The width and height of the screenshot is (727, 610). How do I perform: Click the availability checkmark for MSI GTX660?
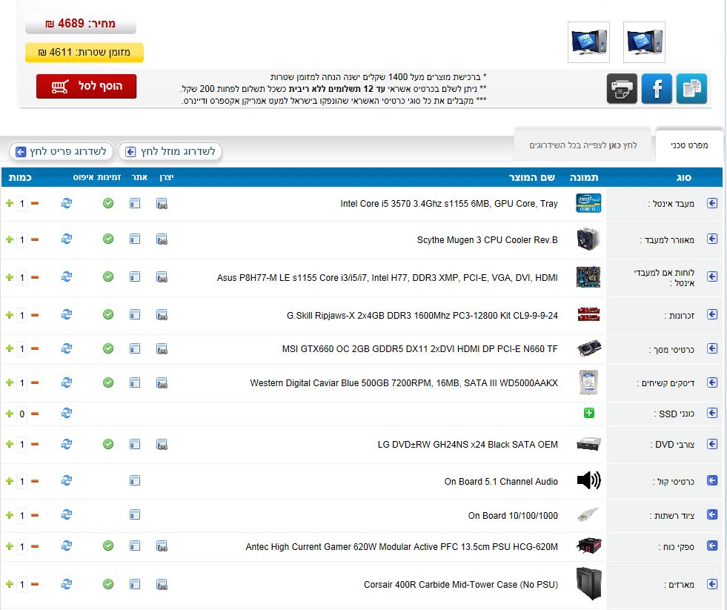pyautogui.click(x=108, y=348)
